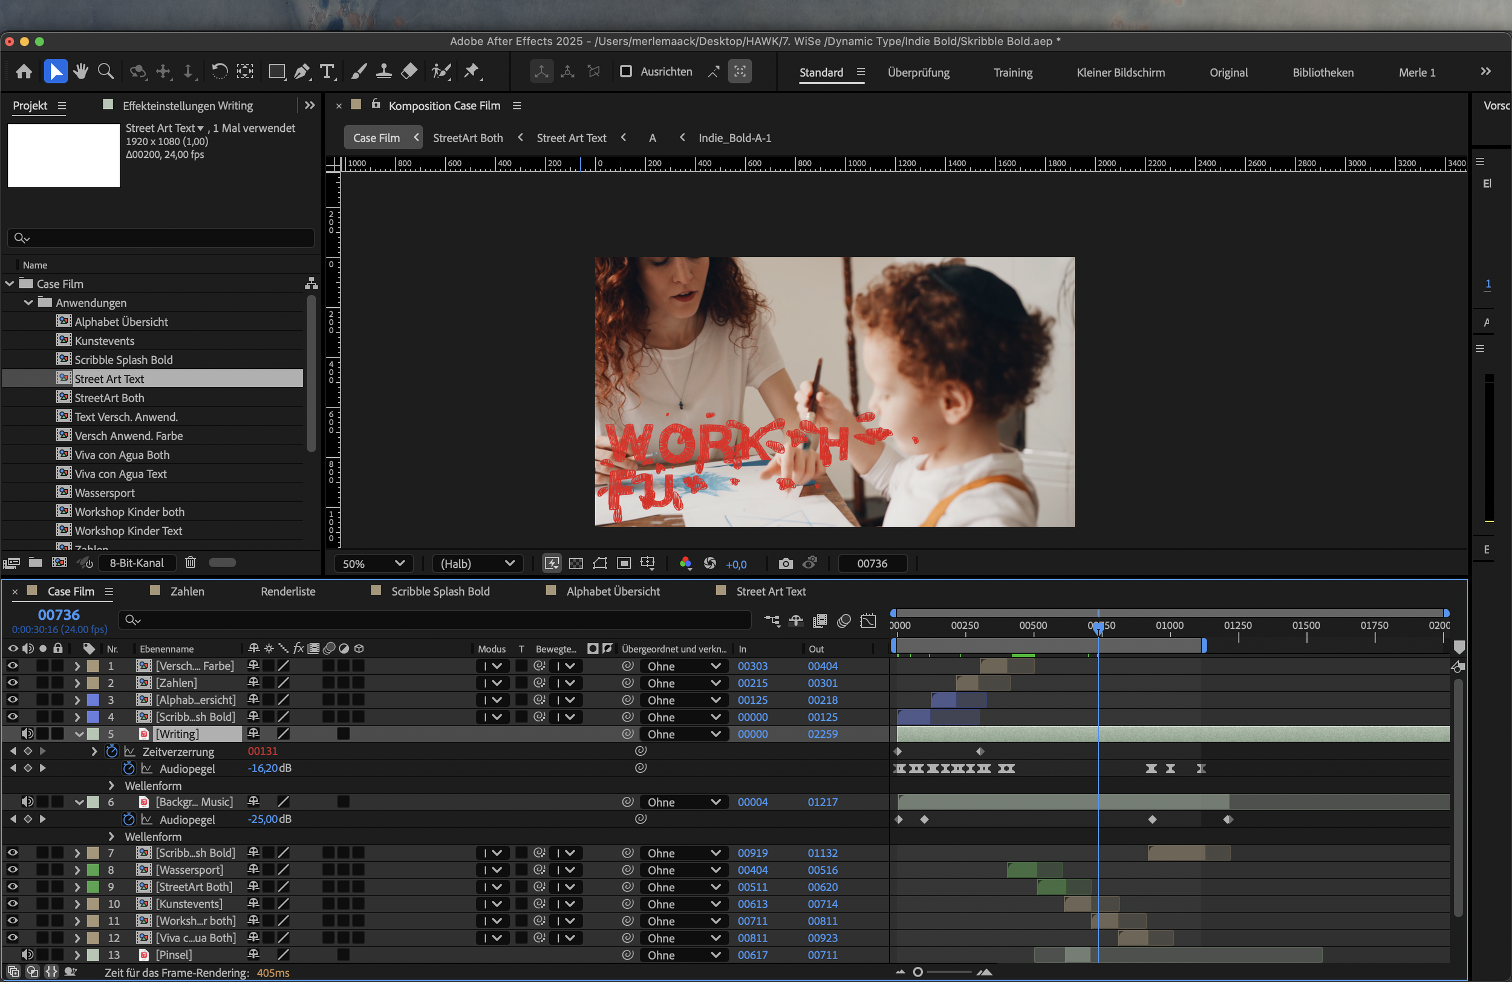Viewport: 1512px width, 982px height.
Task: Select the Eraser tool
Action: tap(410, 72)
